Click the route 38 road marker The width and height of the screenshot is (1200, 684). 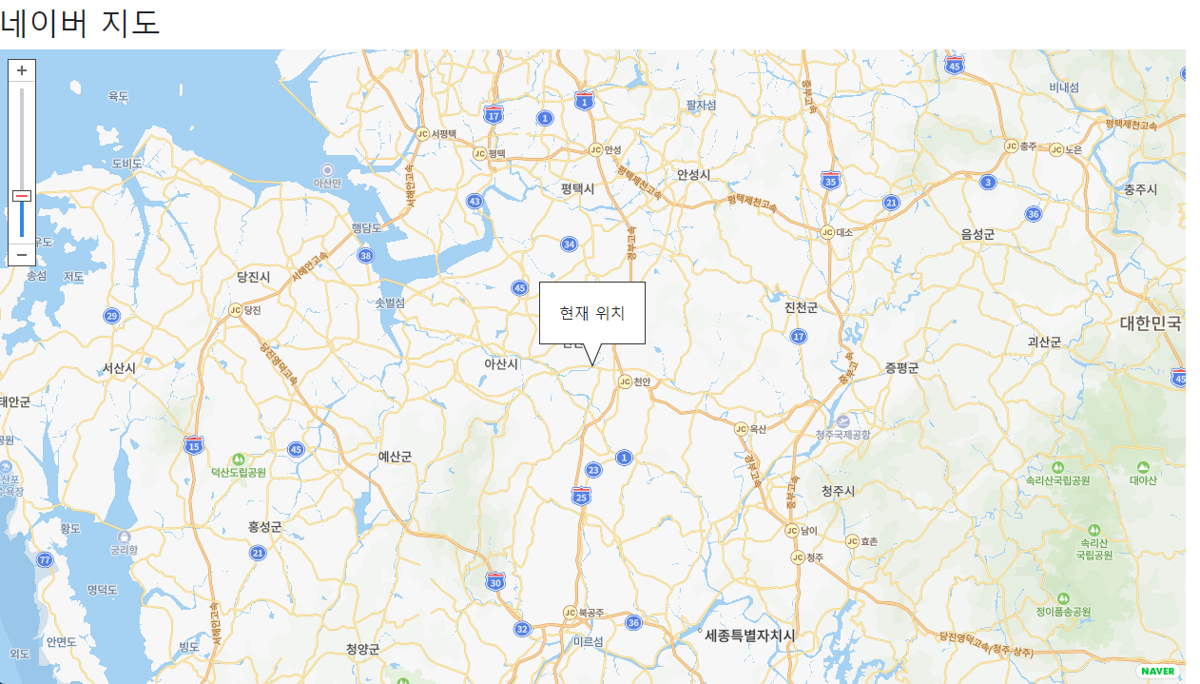tap(365, 255)
